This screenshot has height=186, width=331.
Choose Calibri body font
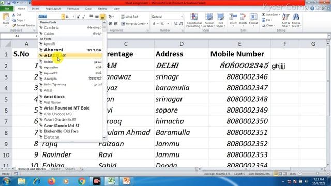tap(70, 34)
